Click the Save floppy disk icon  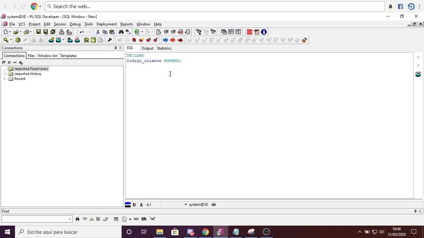[38, 32]
